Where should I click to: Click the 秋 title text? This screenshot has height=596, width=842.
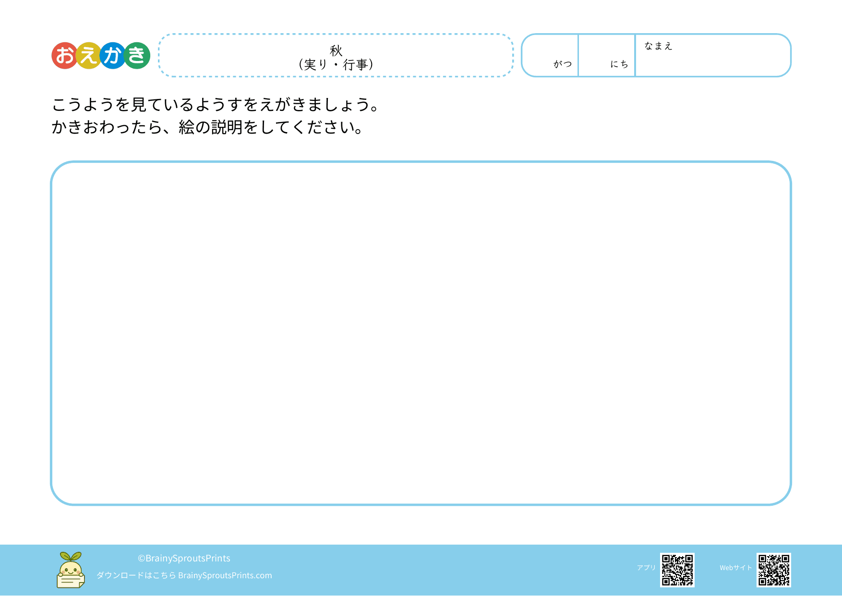tap(336, 50)
